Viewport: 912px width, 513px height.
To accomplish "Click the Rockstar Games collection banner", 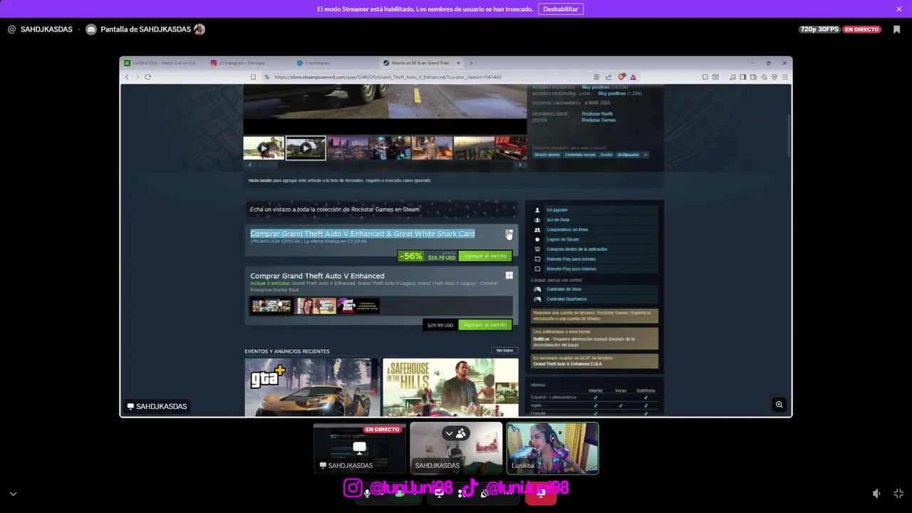I will pos(381,209).
